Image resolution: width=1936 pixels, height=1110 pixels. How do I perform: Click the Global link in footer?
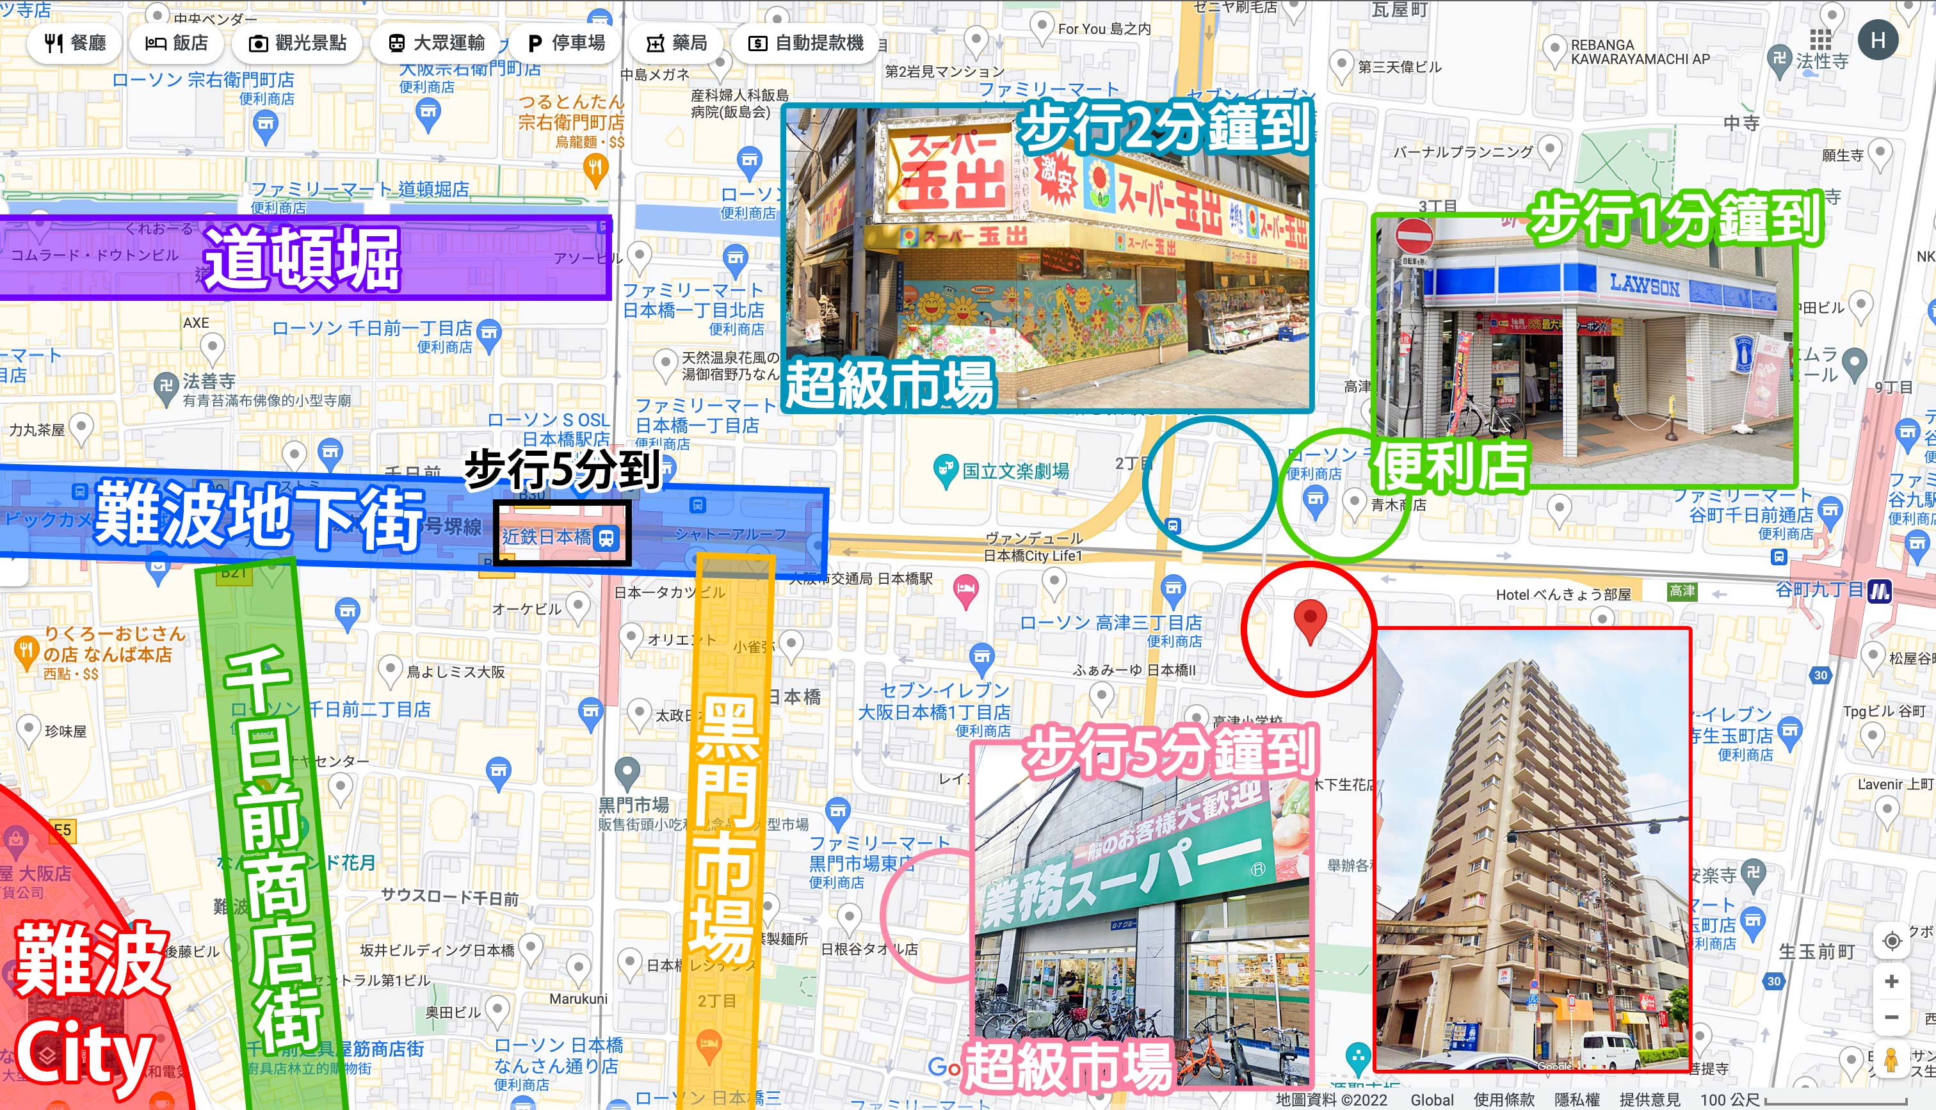pyautogui.click(x=1432, y=1099)
